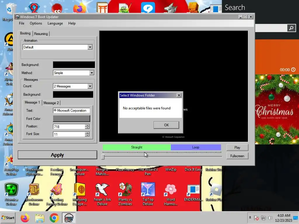The image size is (299, 224).
Task: Open the ENDERMA... desktop icon
Action: click(193, 193)
